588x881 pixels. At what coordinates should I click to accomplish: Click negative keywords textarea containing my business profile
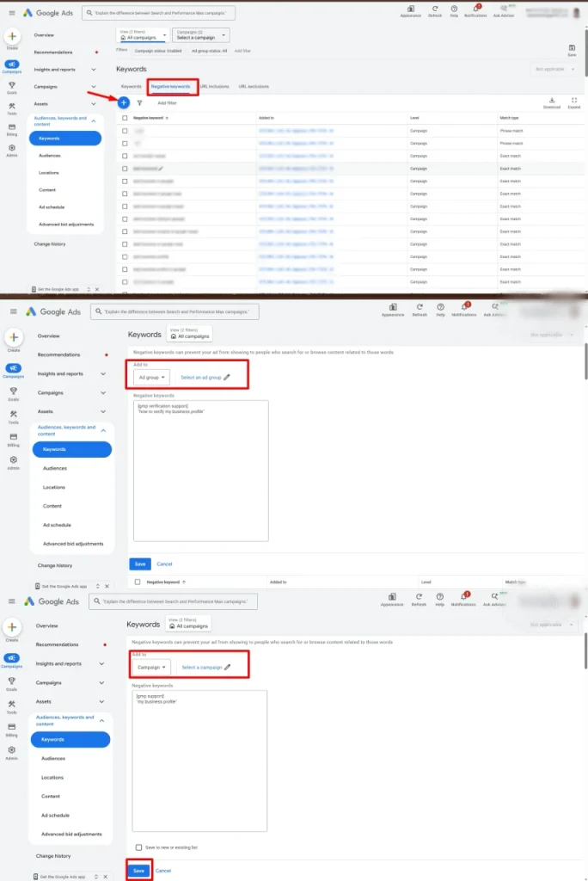tap(199, 761)
